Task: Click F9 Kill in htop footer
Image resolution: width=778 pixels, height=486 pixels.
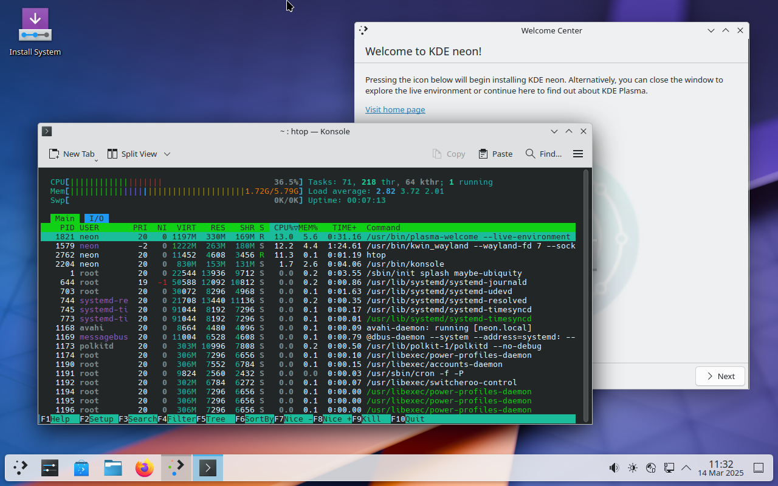Action: coord(371,419)
